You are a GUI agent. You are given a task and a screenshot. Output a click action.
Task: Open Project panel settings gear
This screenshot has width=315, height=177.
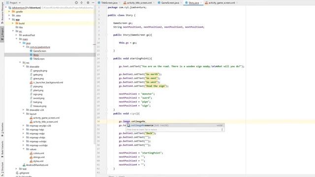click(x=88, y=2)
